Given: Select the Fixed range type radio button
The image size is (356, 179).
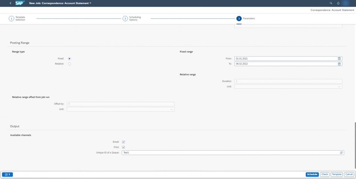Looking at the screenshot, I should click(70, 59).
